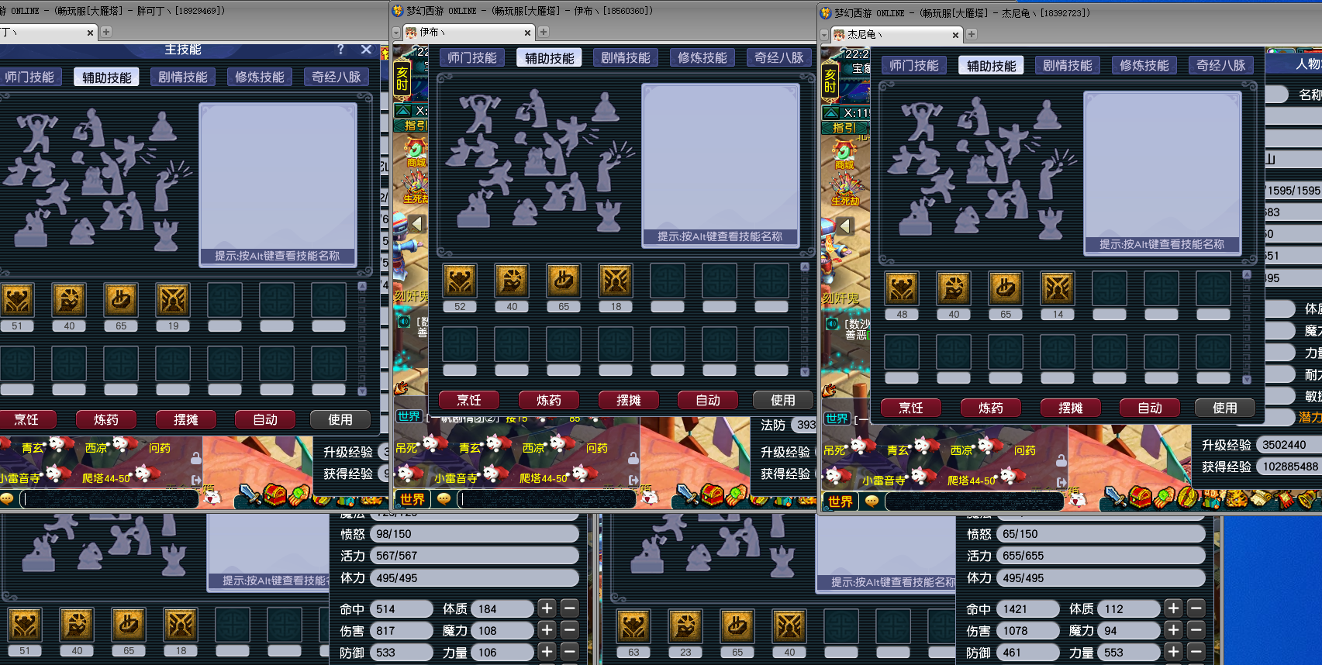The image size is (1322, 665).
Task: Select level 52 skill icon in 伊布 window
Action: 460,281
